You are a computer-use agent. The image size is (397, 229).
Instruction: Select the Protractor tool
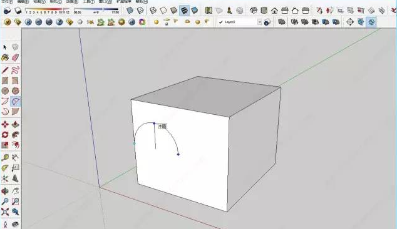[x=5, y=168]
